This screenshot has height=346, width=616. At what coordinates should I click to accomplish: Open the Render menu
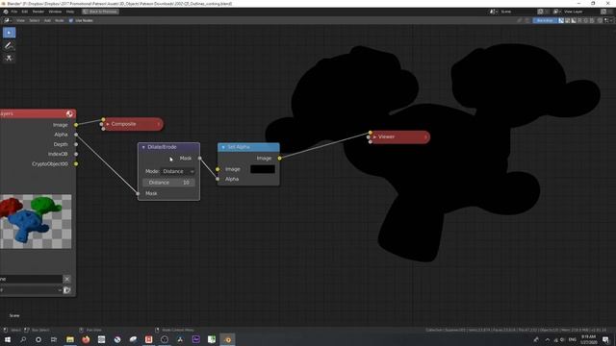coord(38,12)
